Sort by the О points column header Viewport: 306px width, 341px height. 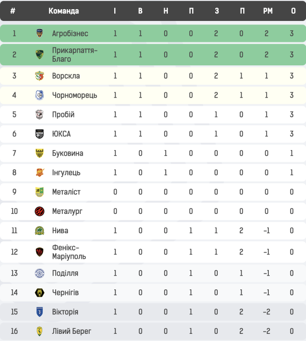click(x=293, y=11)
